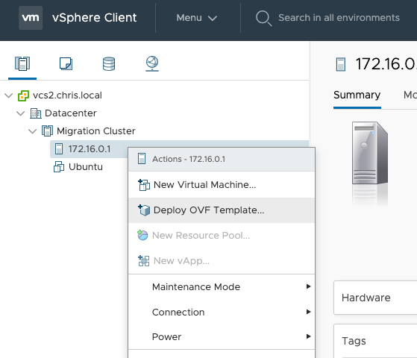This screenshot has height=358, width=417.
Task: Collapse the Datacenter tree node
Action: click(x=20, y=113)
